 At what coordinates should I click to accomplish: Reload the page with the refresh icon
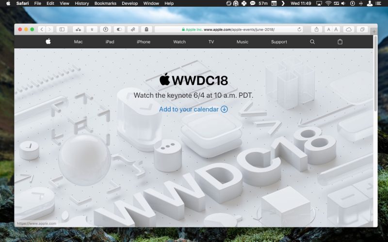[x=299, y=30]
